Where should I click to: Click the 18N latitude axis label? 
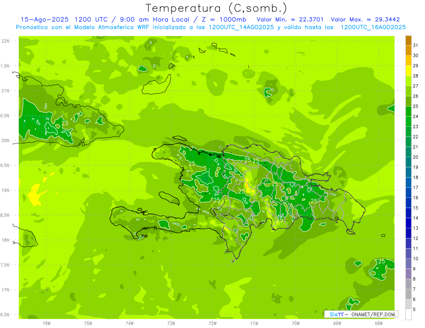pyautogui.click(x=5, y=240)
